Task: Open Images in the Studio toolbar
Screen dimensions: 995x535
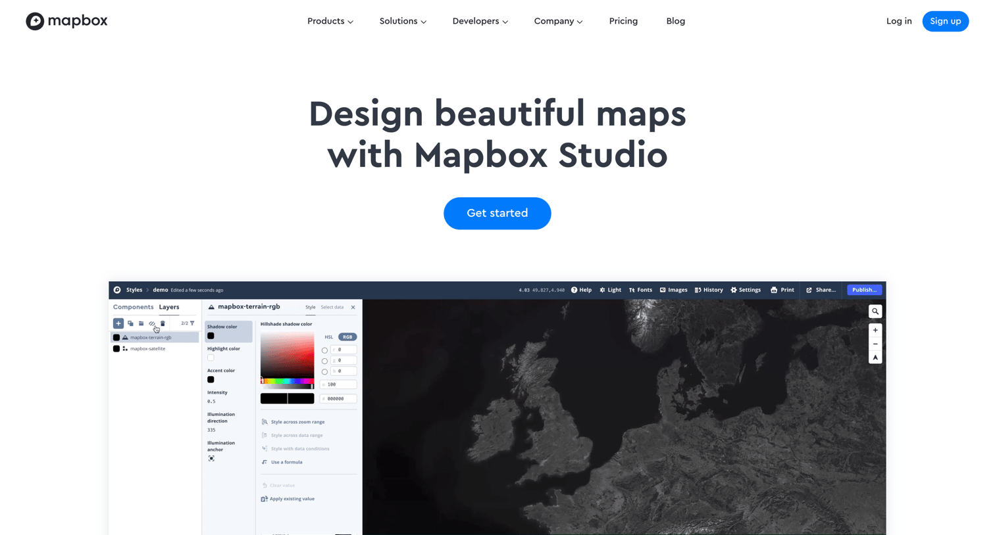Action: click(673, 290)
